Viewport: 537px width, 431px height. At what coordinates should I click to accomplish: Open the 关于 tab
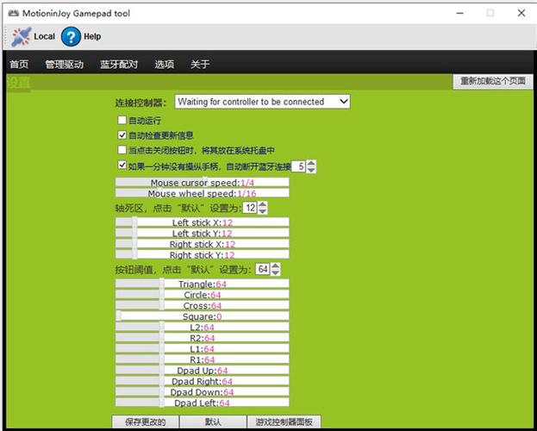point(200,64)
